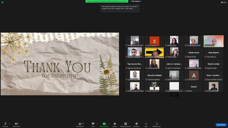Select the dinda annisa tile
Viewport: 228px width, 128px height.
194,53
